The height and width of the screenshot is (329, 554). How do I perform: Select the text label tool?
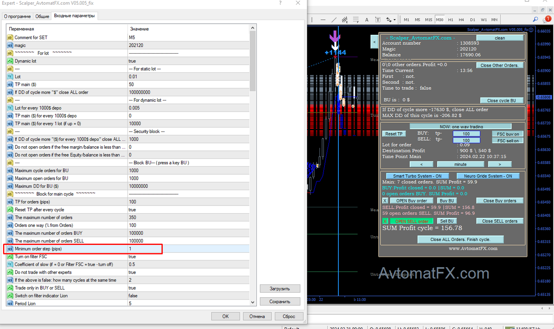[377, 20]
